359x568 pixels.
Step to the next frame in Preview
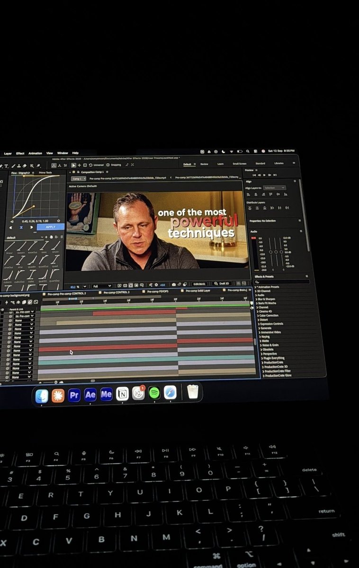point(270,175)
